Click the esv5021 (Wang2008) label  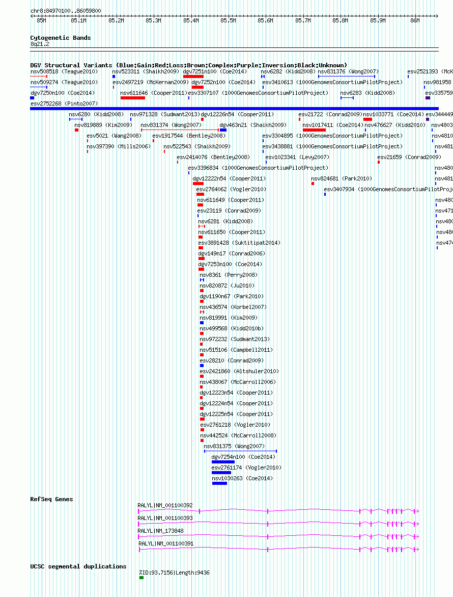point(114,136)
